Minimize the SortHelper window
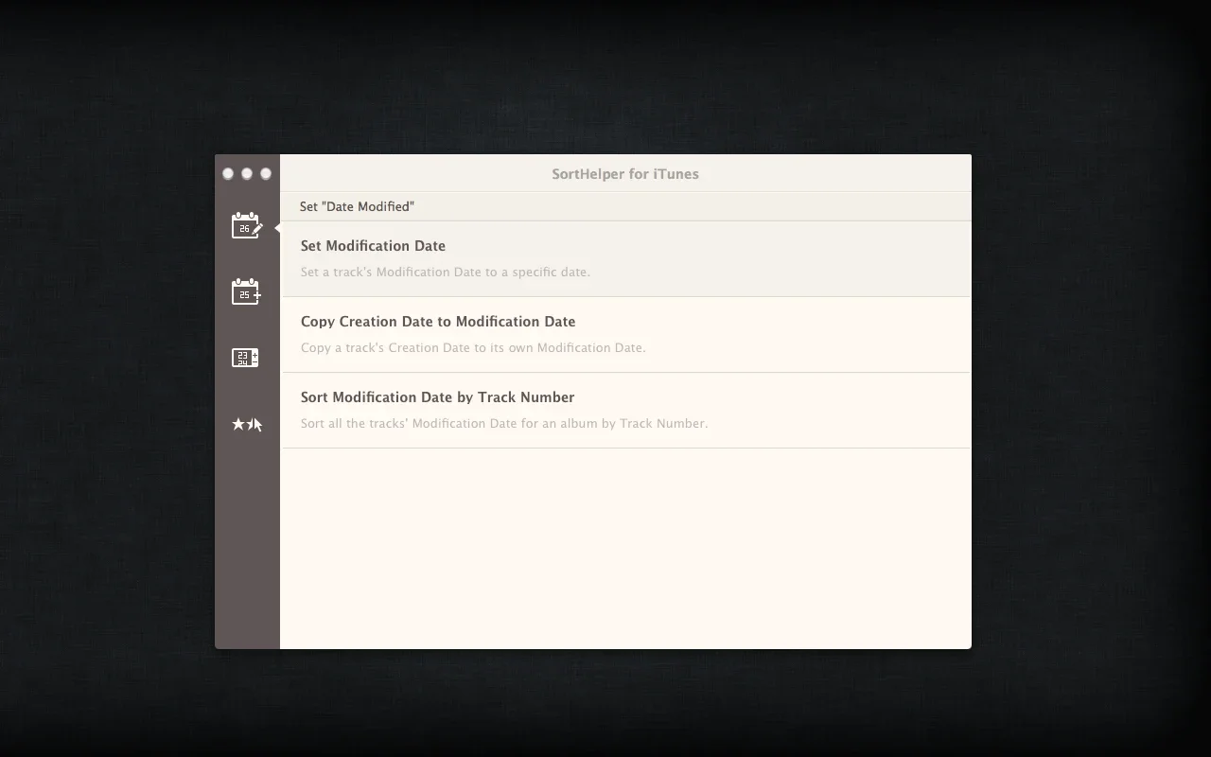 (x=247, y=173)
